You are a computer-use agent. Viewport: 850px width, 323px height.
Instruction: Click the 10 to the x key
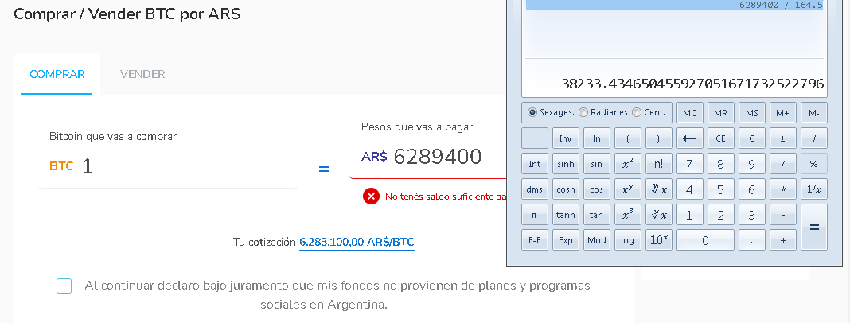tap(659, 240)
